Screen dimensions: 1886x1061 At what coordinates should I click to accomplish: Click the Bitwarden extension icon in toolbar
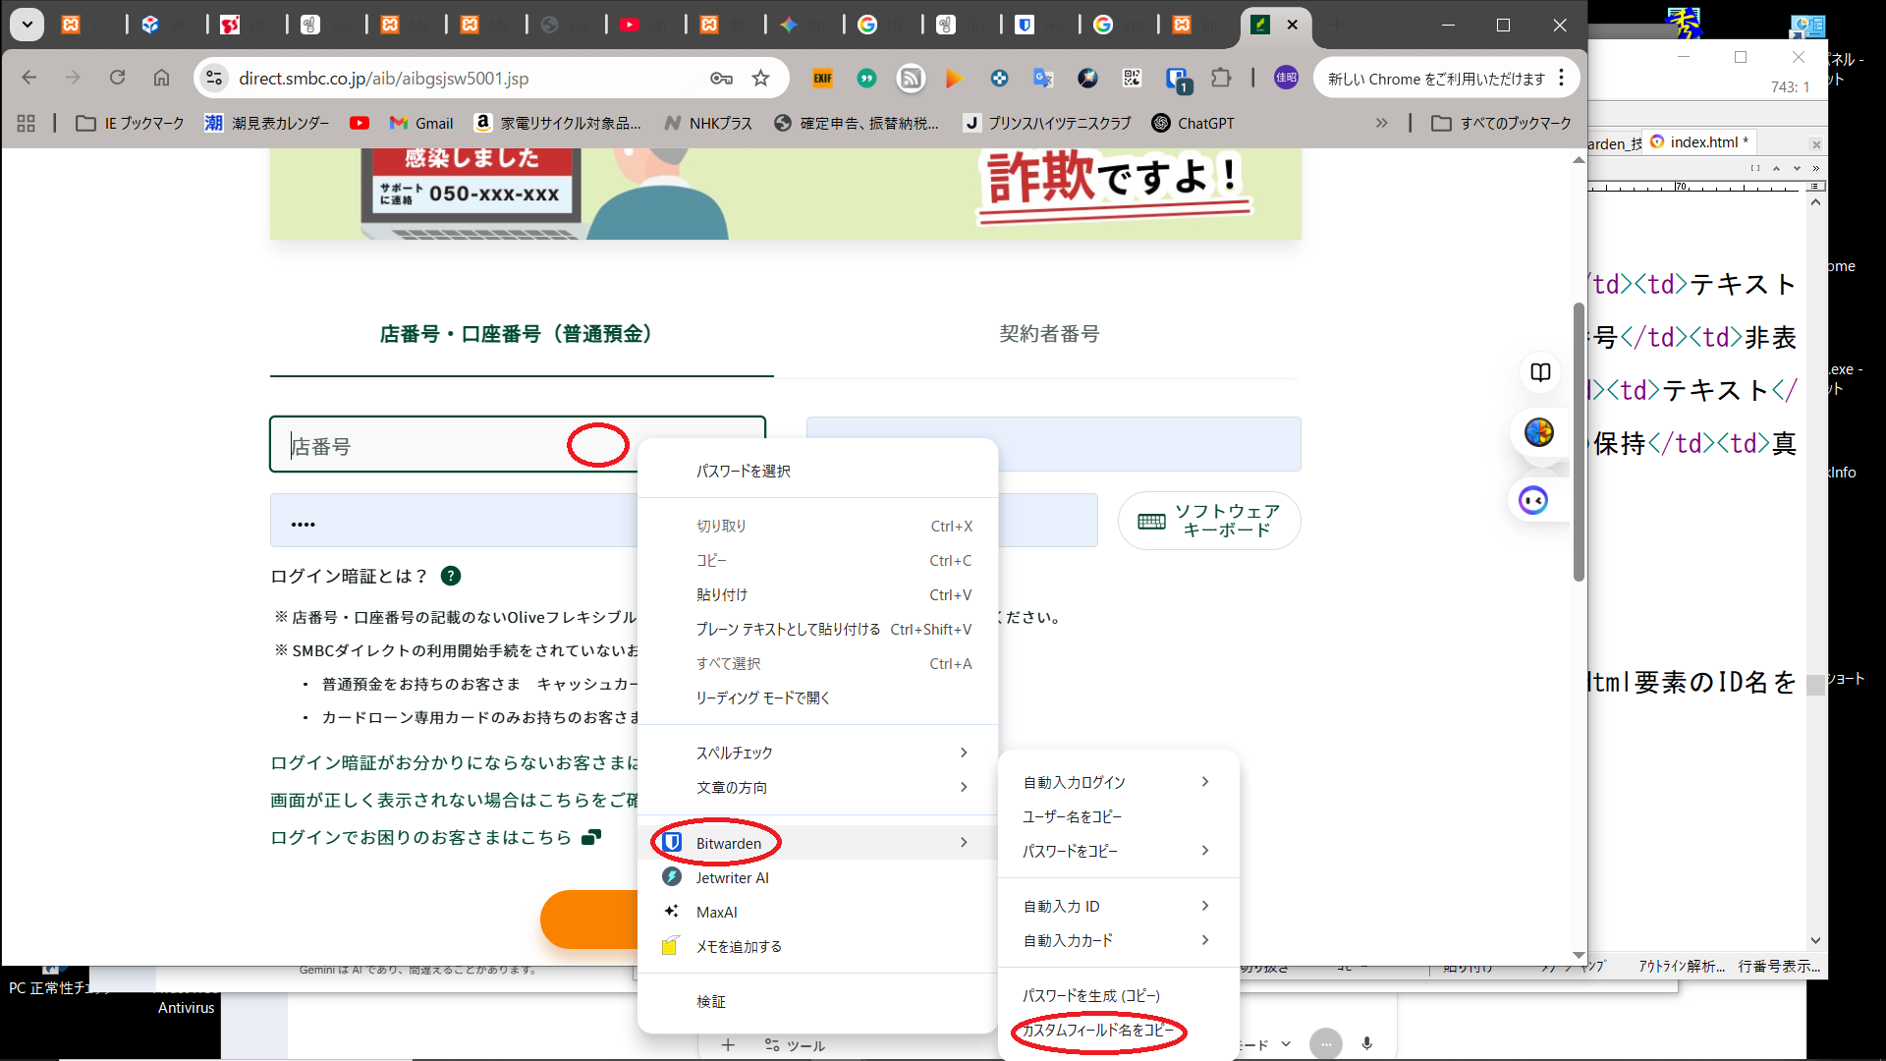pyautogui.click(x=1177, y=79)
